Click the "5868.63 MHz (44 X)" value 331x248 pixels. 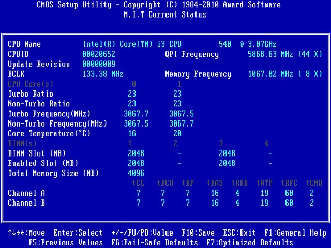tap(285, 54)
